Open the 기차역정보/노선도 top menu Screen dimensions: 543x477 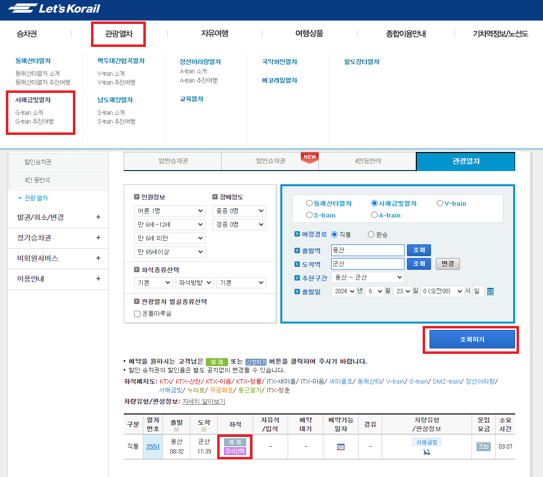[x=500, y=34]
